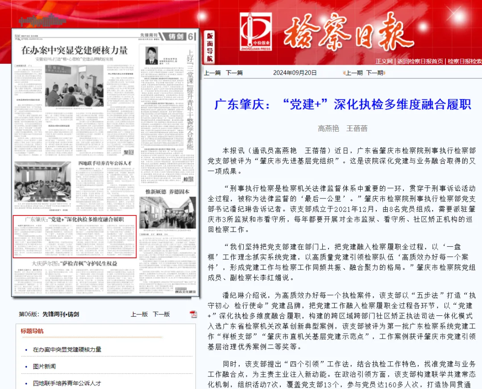This screenshot has height=389, width=482.
Task: Open 下一期 next issue
Action: pyautogui.click(x=374, y=73)
